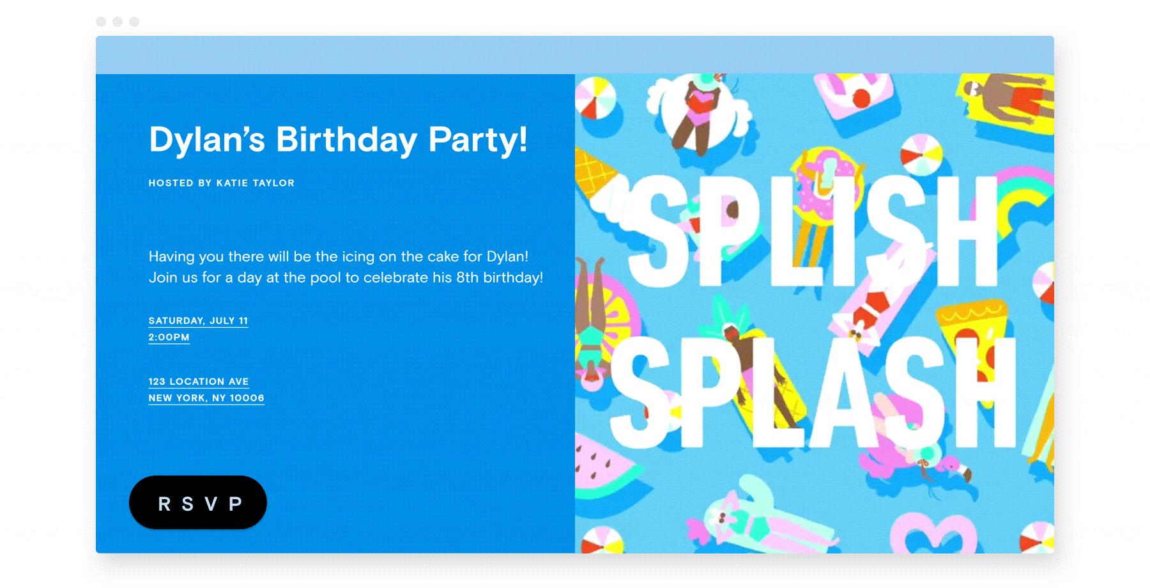Viewport: 1150px width, 588px height.
Task: Click the Splish Splash invitation artwork
Action: click(x=815, y=313)
